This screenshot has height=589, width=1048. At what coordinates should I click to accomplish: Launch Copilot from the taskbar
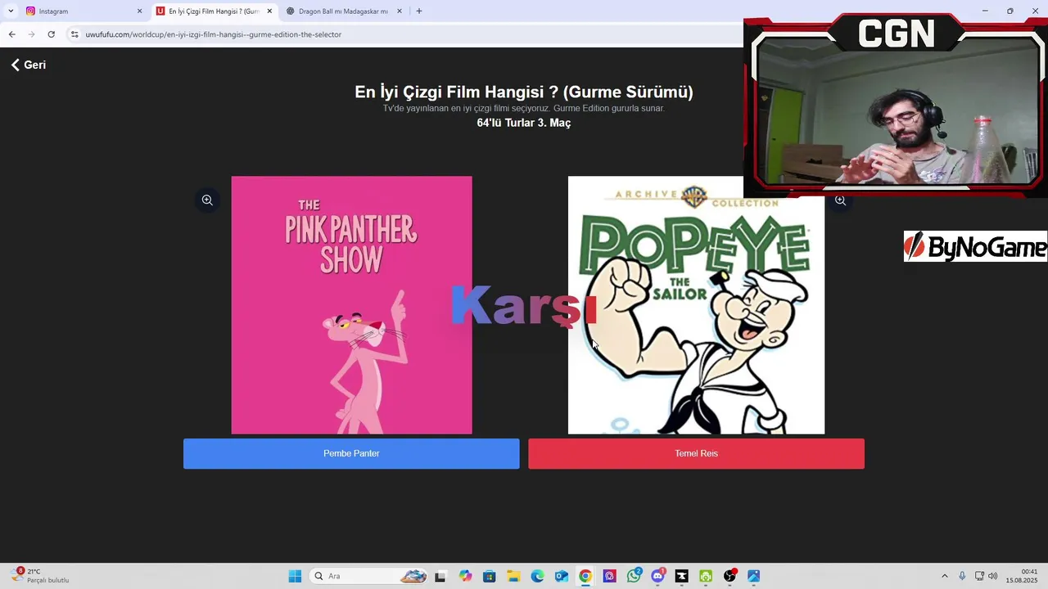465,576
